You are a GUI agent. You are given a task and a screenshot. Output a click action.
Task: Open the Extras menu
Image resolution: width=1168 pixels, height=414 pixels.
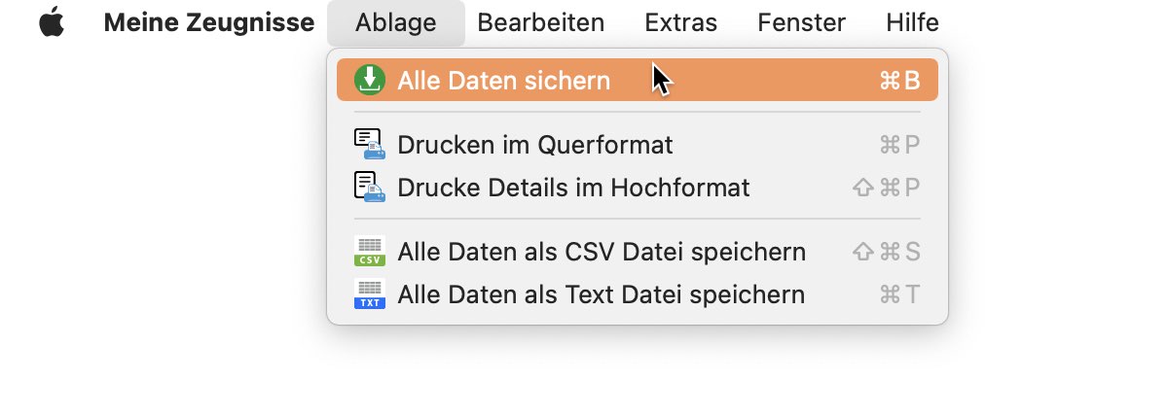680,22
